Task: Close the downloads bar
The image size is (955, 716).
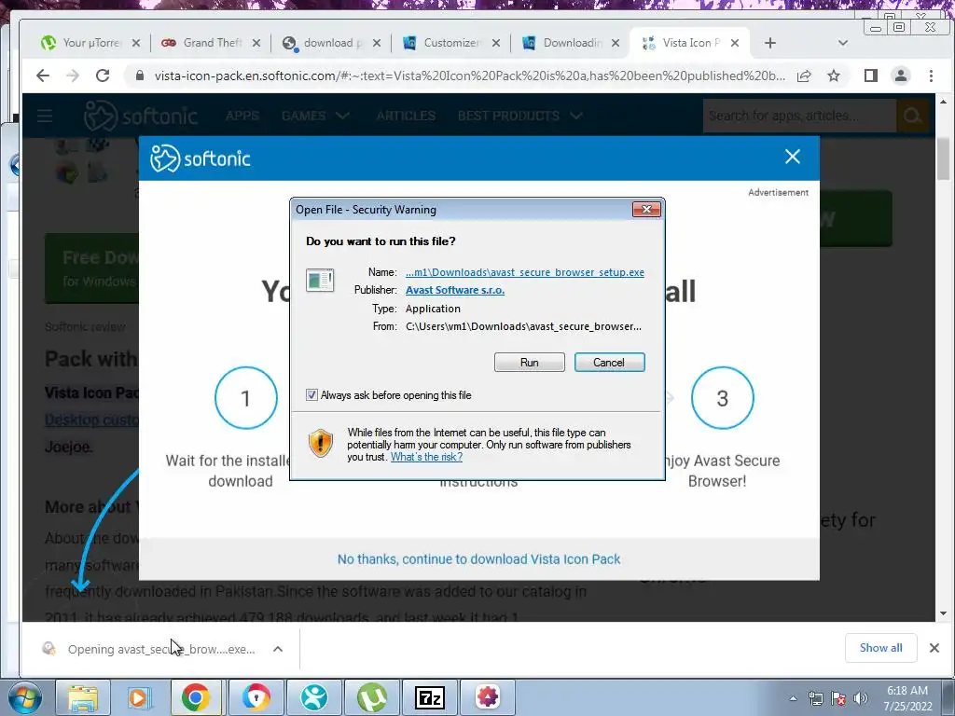Action: tap(934, 648)
